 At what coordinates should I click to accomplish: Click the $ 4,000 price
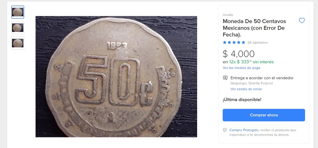pos(238,54)
